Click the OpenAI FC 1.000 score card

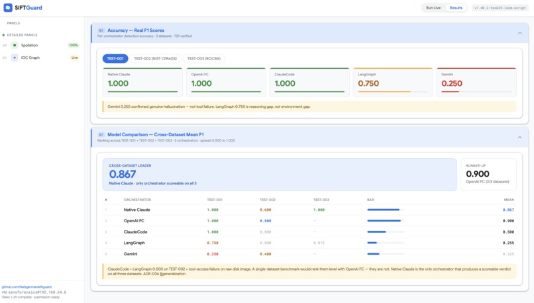click(226, 82)
